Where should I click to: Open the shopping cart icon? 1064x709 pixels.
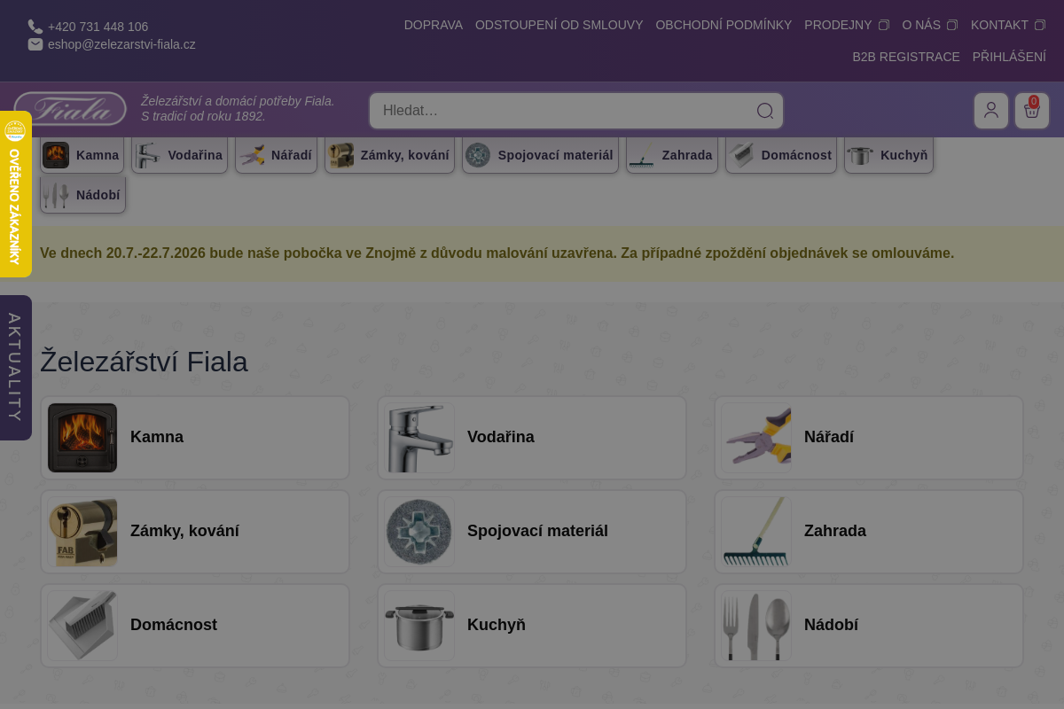pyautogui.click(x=1032, y=111)
